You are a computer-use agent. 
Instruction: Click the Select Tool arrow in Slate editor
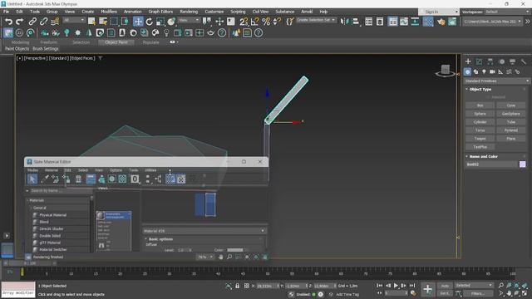tap(32, 179)
